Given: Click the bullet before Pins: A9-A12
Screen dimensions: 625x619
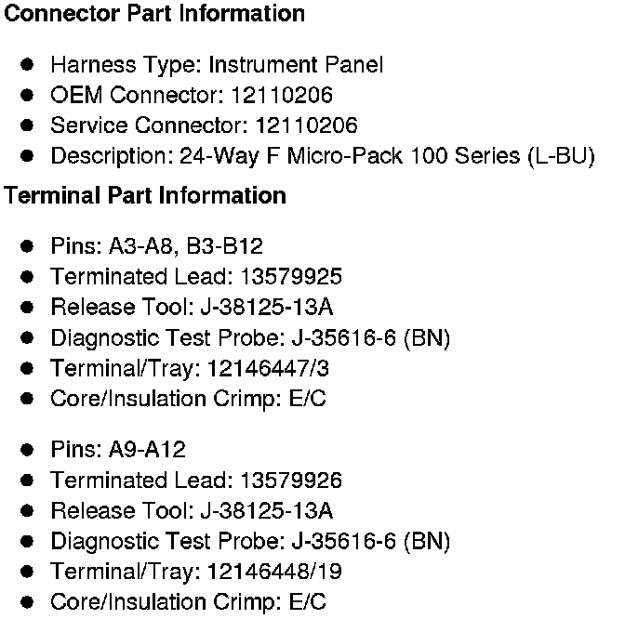Looking at the screenshot, I should click(28, 450).
